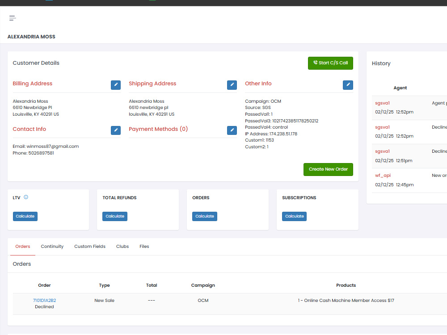Calculate the LTV value

(25, 216)
